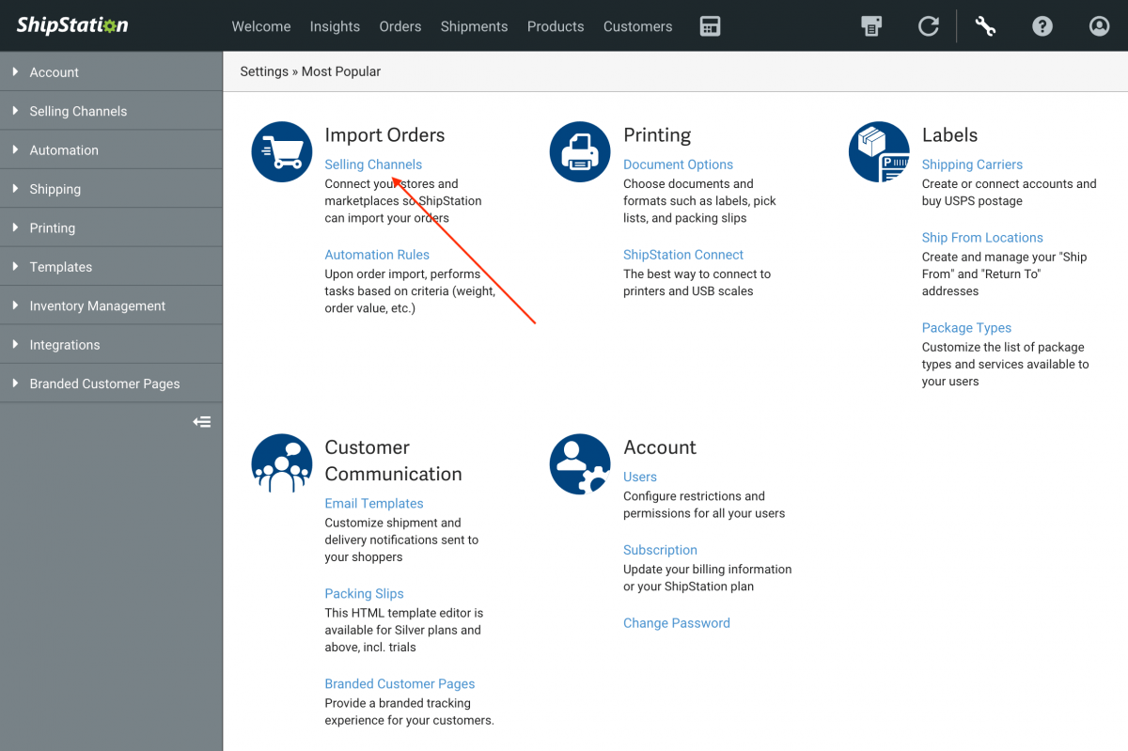Expand the Account arrow in the sidebar
Image resolution: width=1128 pixels, height=751 pixels.
(x=15, y=71)
